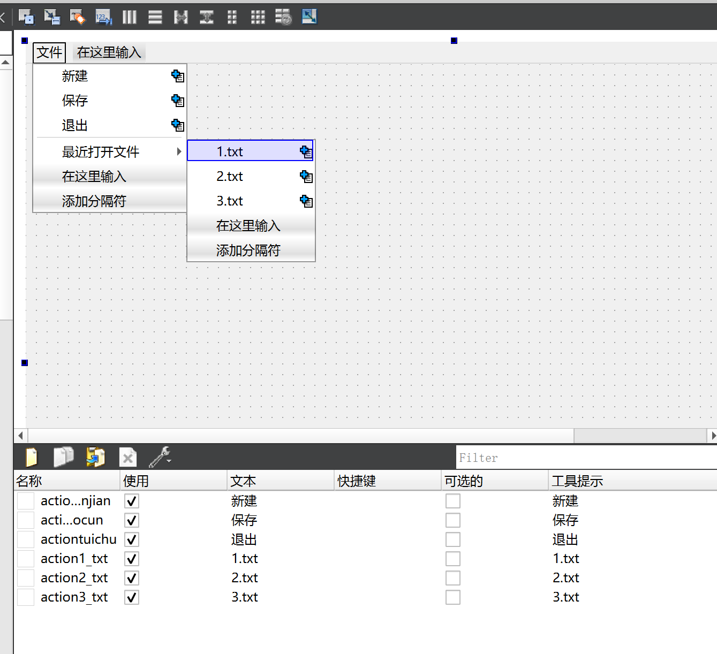Switch to Edit Tab Order mode
The image size is (717, 654).
pos(103,17)
